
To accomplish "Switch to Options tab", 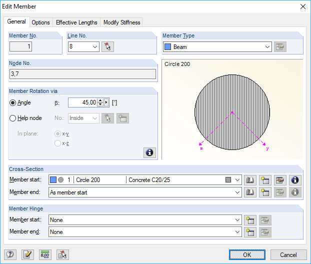I will coord(40,22).
